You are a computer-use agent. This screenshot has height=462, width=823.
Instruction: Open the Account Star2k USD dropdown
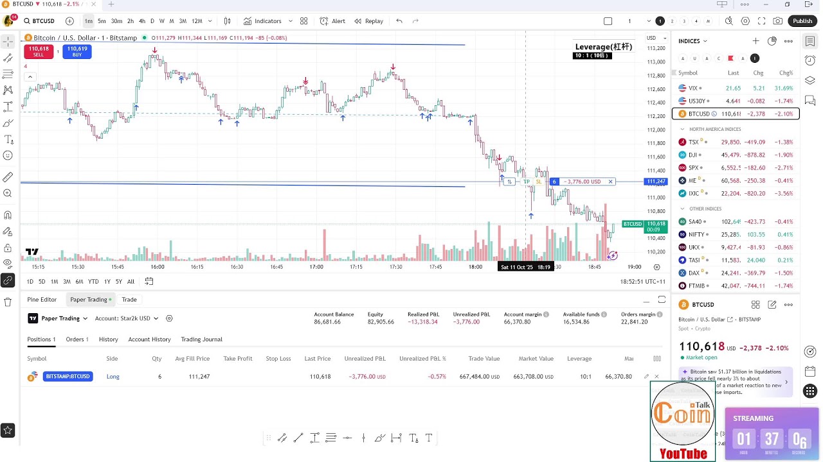(x=126, y=318)
